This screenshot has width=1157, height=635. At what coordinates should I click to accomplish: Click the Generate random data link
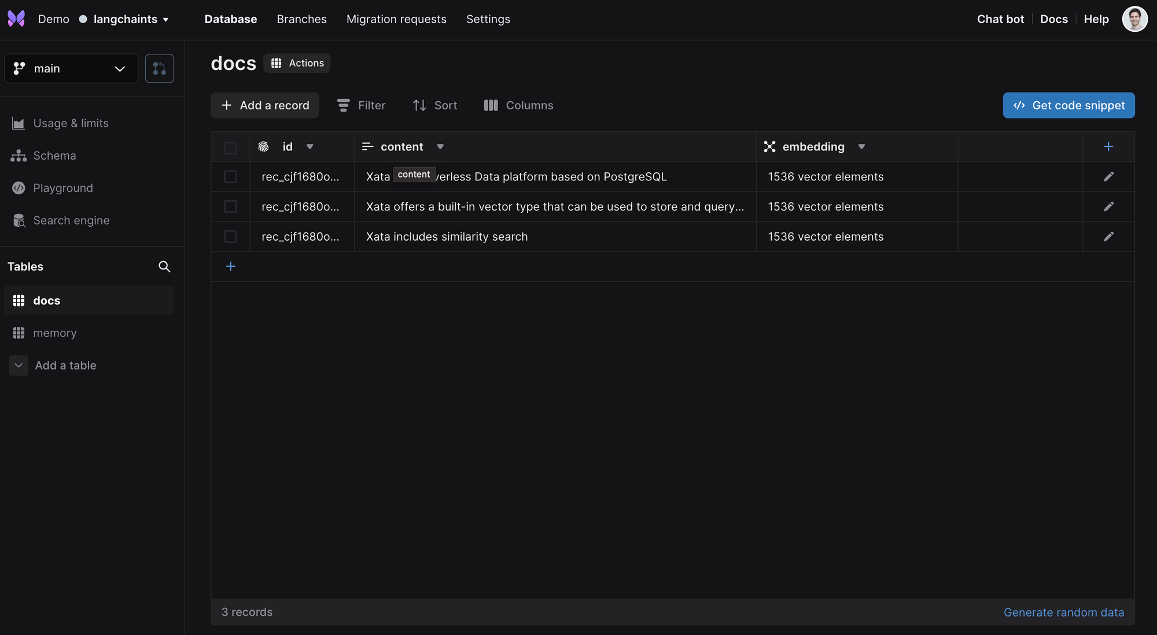(1063, 612)
